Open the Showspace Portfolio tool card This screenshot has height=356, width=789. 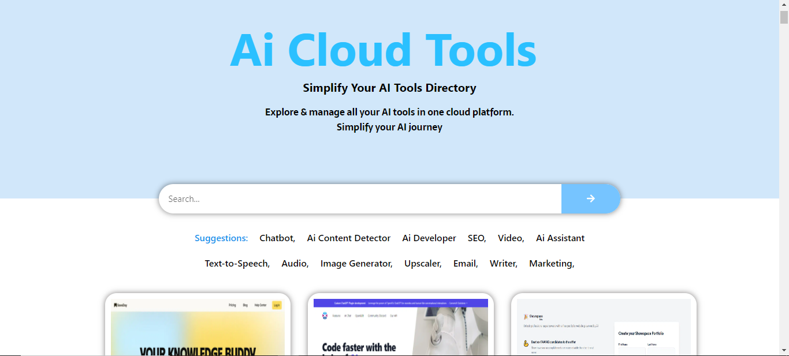tap(604, 324)
